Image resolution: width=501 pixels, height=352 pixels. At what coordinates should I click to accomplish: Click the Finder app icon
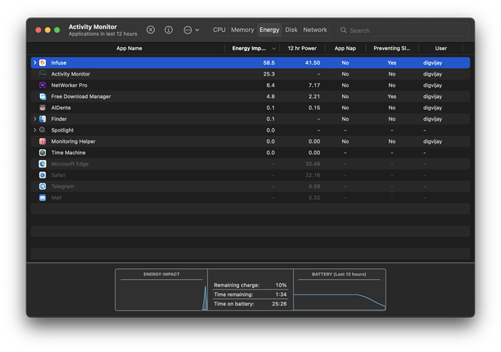pyautogui.click(x=43, y=119)
